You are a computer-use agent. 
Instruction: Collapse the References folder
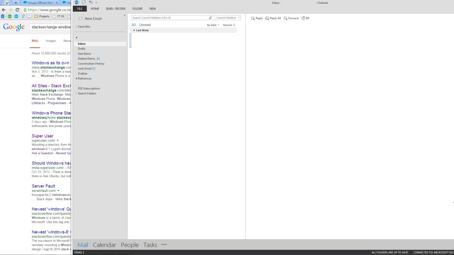(76, 79)
